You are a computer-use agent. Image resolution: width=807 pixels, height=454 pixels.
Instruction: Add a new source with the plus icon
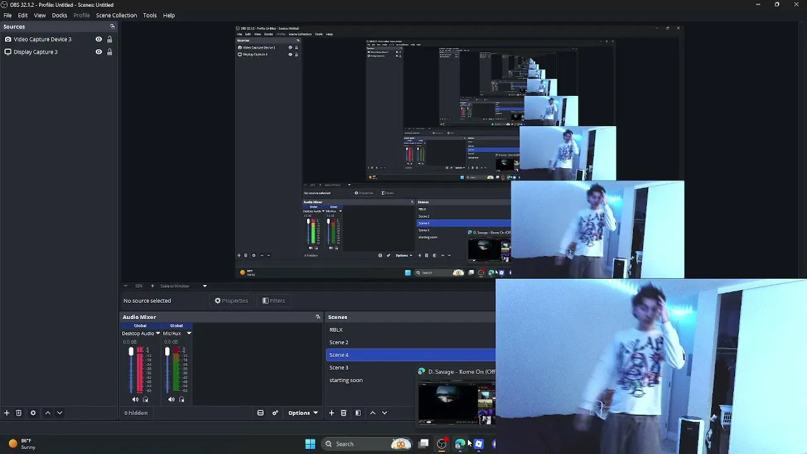pos(6,413)
